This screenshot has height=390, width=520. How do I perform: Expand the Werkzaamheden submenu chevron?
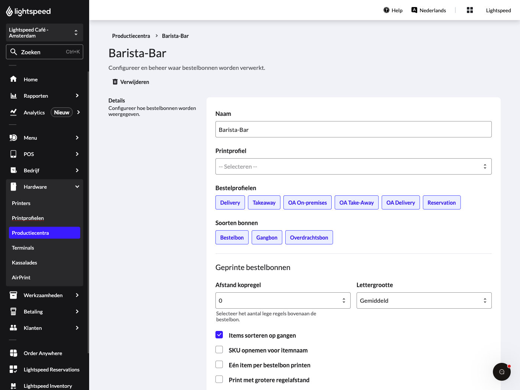tap(77, 295)
